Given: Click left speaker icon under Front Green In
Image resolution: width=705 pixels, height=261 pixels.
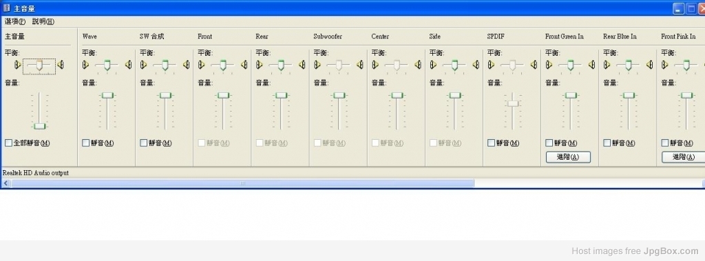Looking at the screenshot, I should click(549, 65).
